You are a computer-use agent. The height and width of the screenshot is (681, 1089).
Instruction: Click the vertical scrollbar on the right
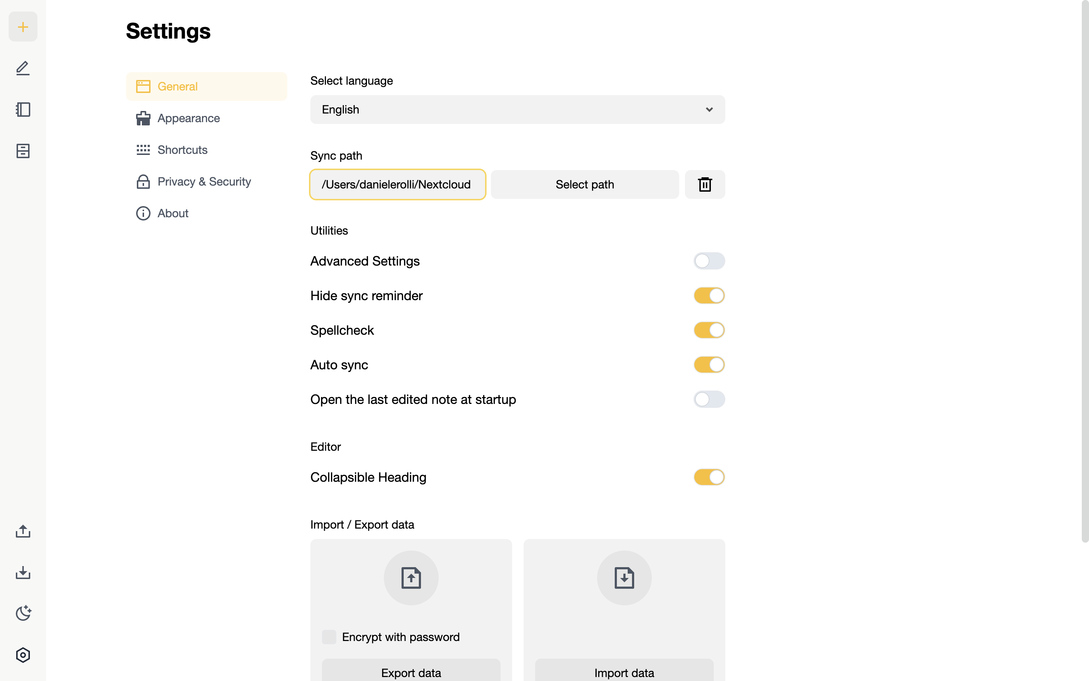(x=1085, y=271)
